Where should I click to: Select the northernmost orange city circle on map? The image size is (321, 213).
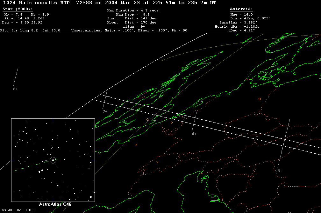click(x=260, y=99)
